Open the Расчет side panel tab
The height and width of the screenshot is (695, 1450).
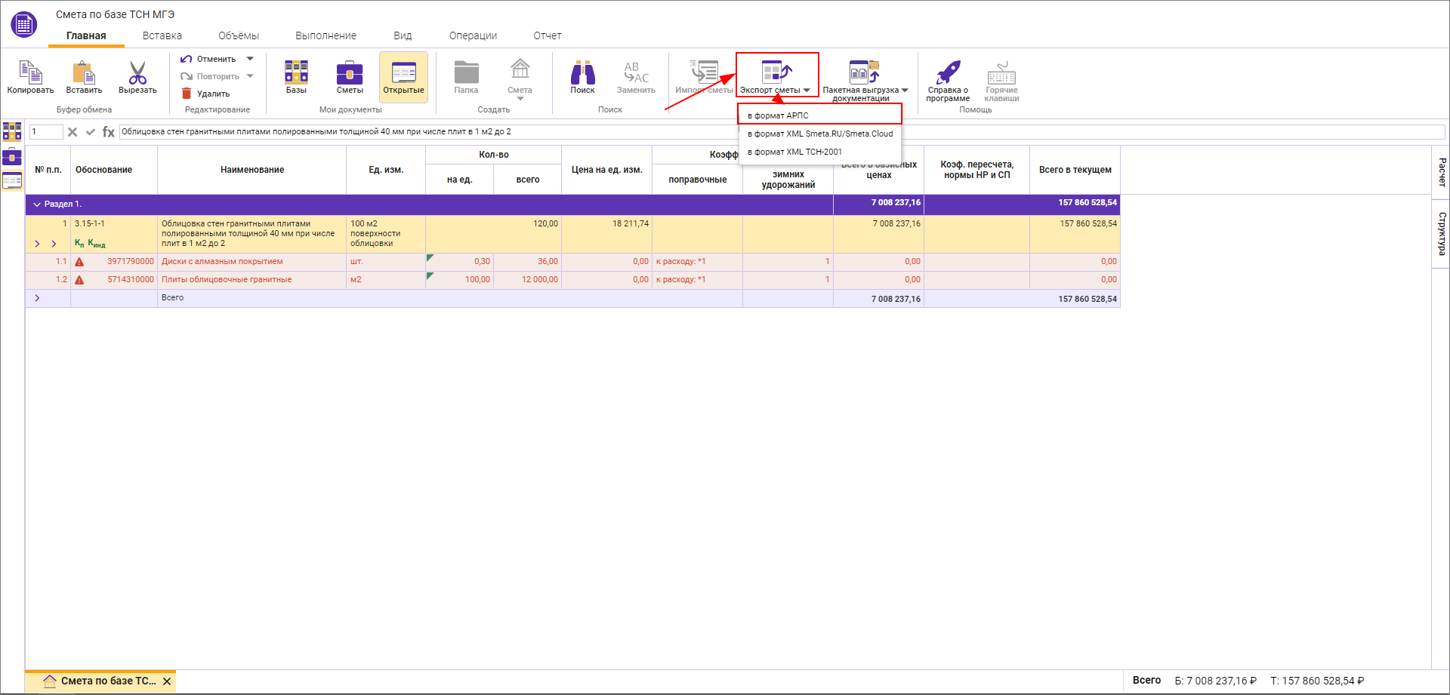pyautogui.click(x=1441, y=173)
